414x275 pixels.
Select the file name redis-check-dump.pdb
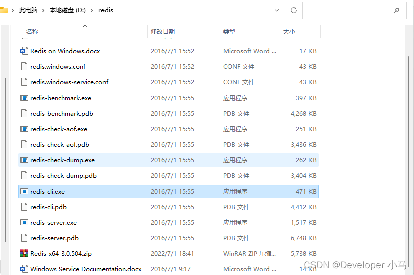[63, 175]
